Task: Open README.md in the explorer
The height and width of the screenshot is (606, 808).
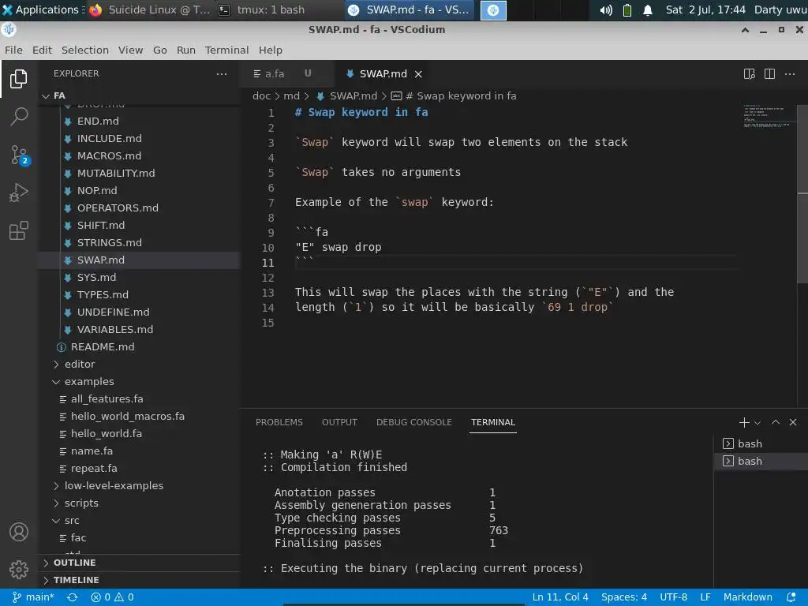Action: tap(102, 347)
